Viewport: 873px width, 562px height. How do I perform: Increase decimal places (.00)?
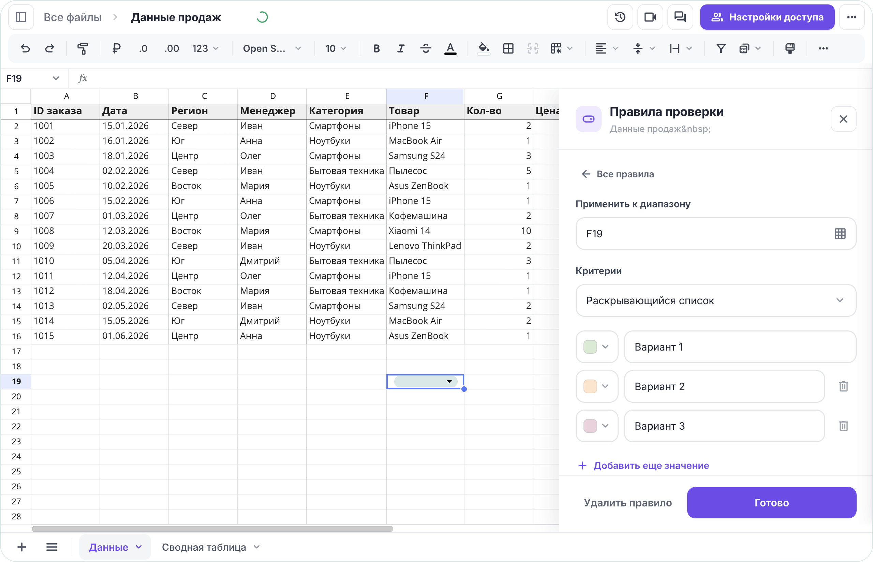pos(172,48)
